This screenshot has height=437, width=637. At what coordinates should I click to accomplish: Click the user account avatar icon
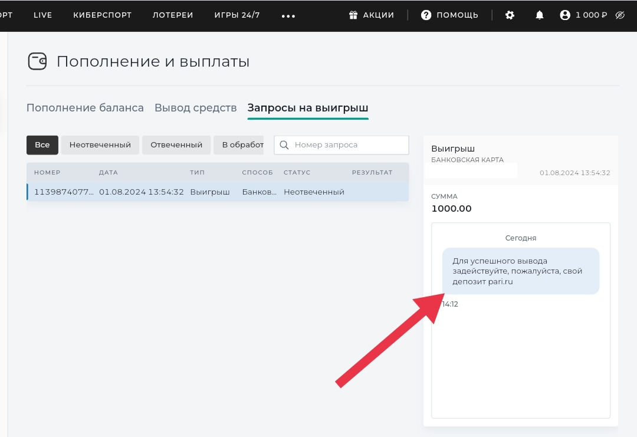click(x=565, y=15)
